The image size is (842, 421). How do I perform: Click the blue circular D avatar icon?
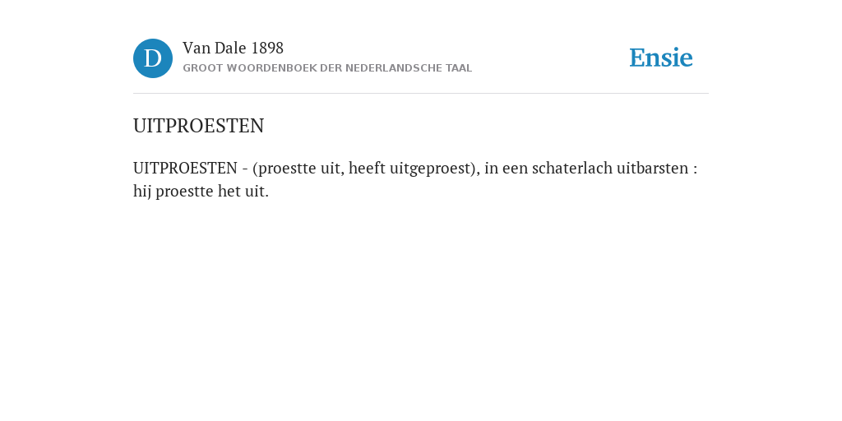click(153, 58)
